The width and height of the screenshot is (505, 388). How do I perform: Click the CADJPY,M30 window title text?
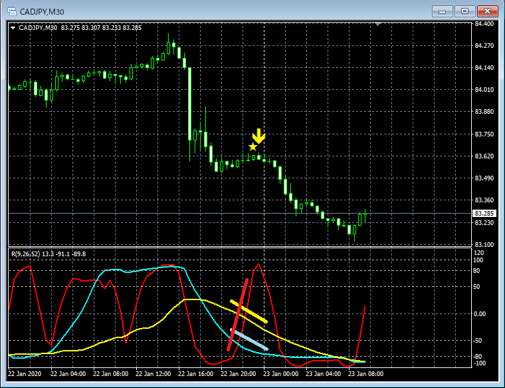42,12
